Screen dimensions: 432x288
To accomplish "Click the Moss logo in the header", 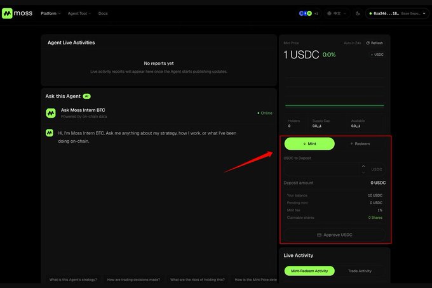I will [x=17, y=13].
